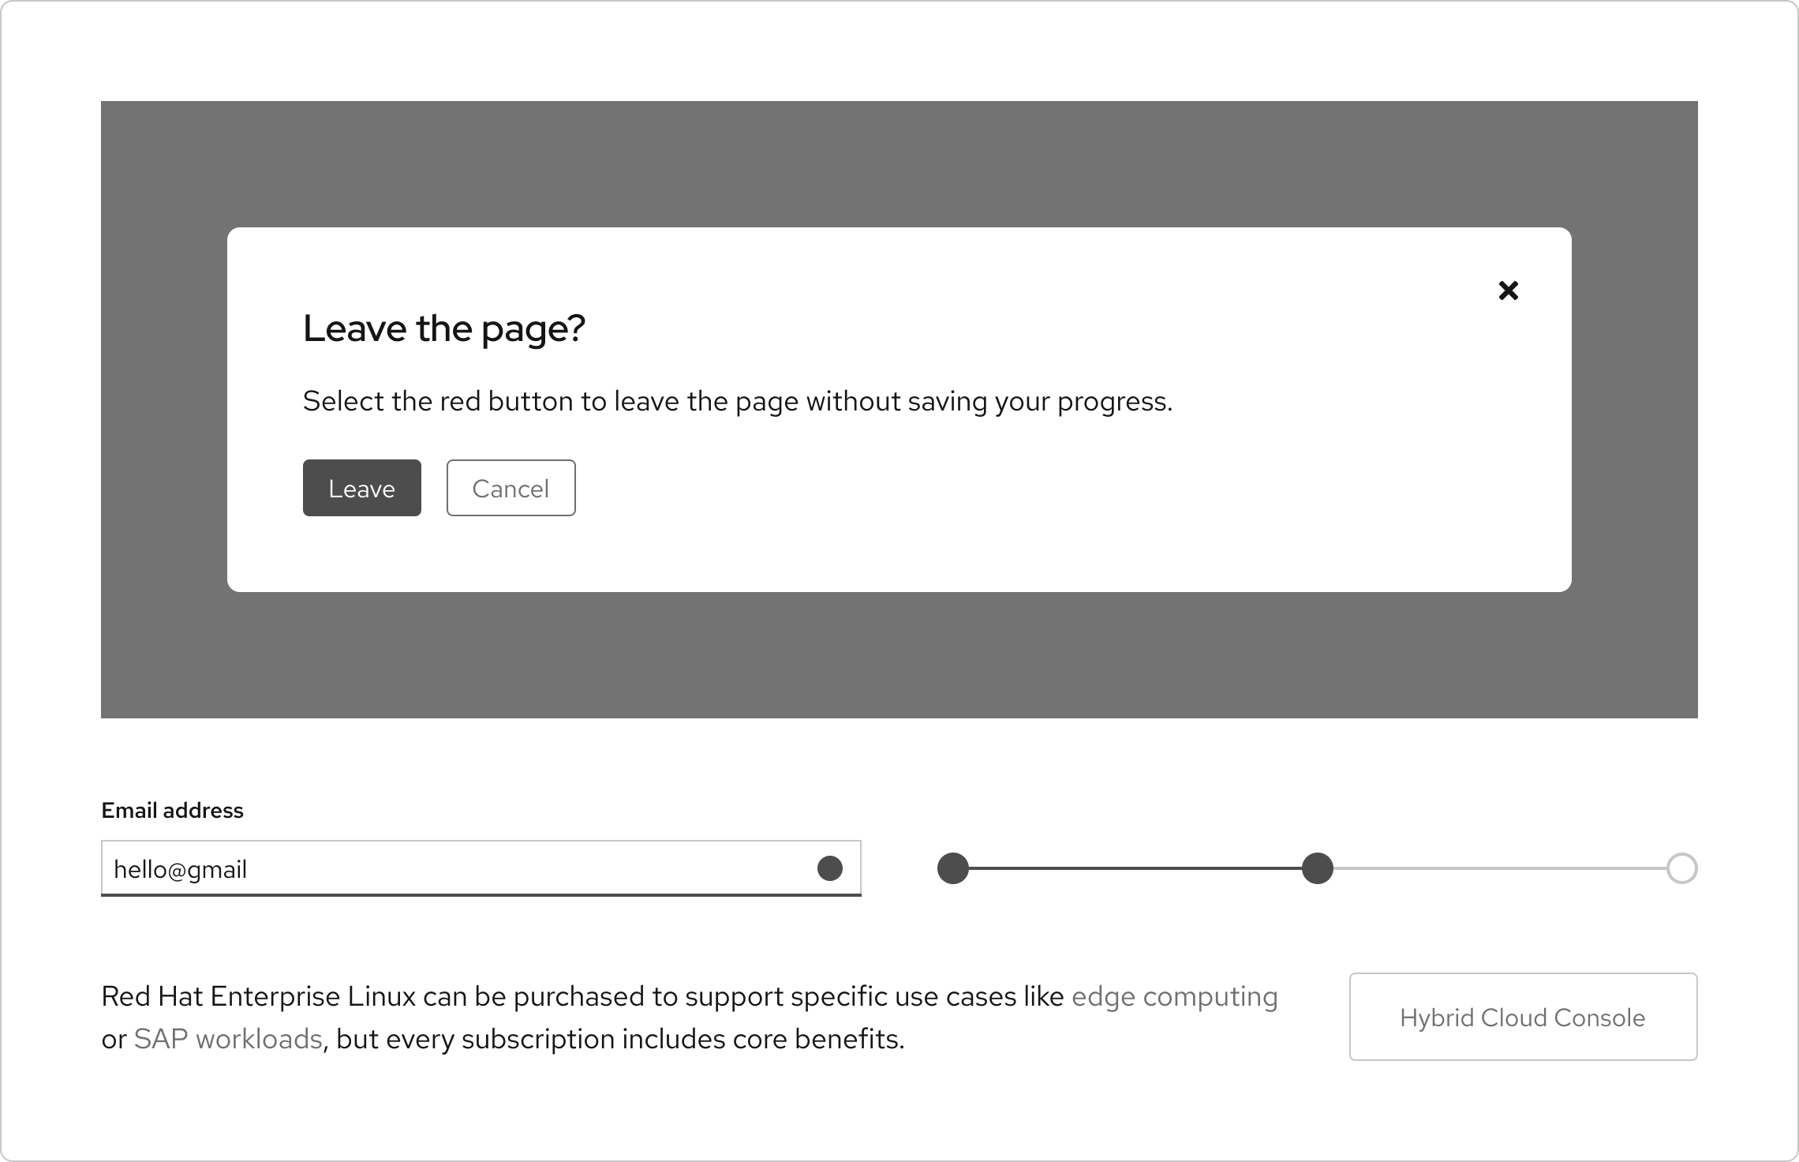
Task: Select the middle slider handle
Action: coord(1317,868)
